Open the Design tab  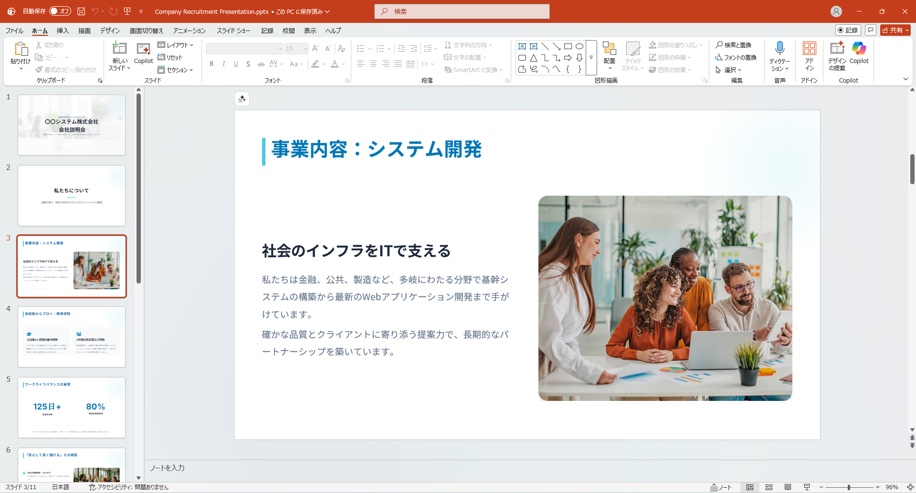[x=110, y=31]
